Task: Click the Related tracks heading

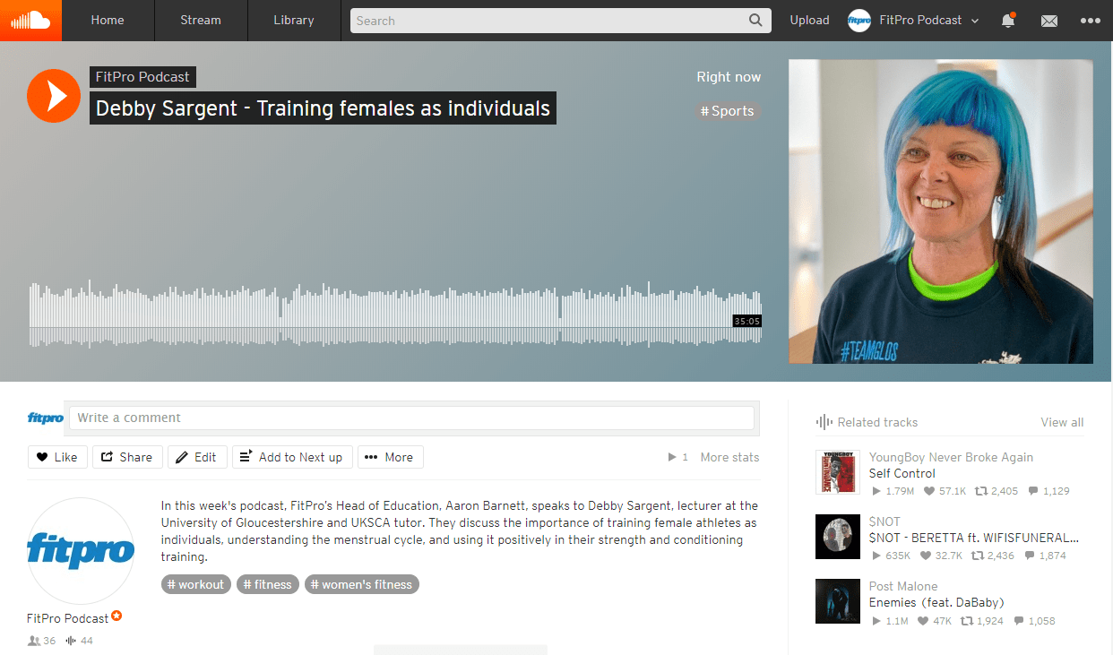Action: click(x=877, y=422)
